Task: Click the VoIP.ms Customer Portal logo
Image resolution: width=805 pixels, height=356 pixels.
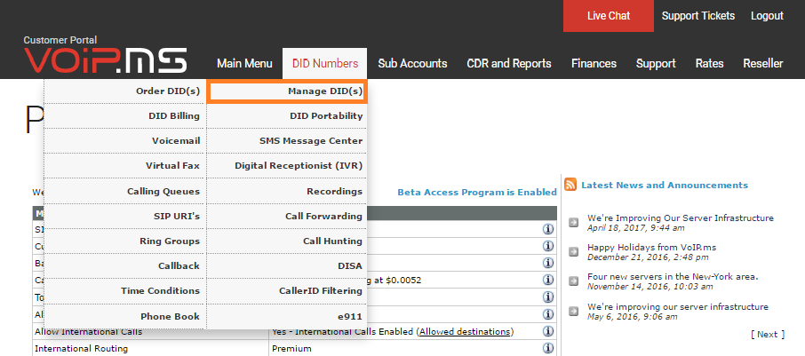Action: click(x=105, y=54)
